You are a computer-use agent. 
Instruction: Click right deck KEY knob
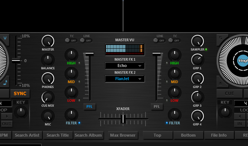225,112
